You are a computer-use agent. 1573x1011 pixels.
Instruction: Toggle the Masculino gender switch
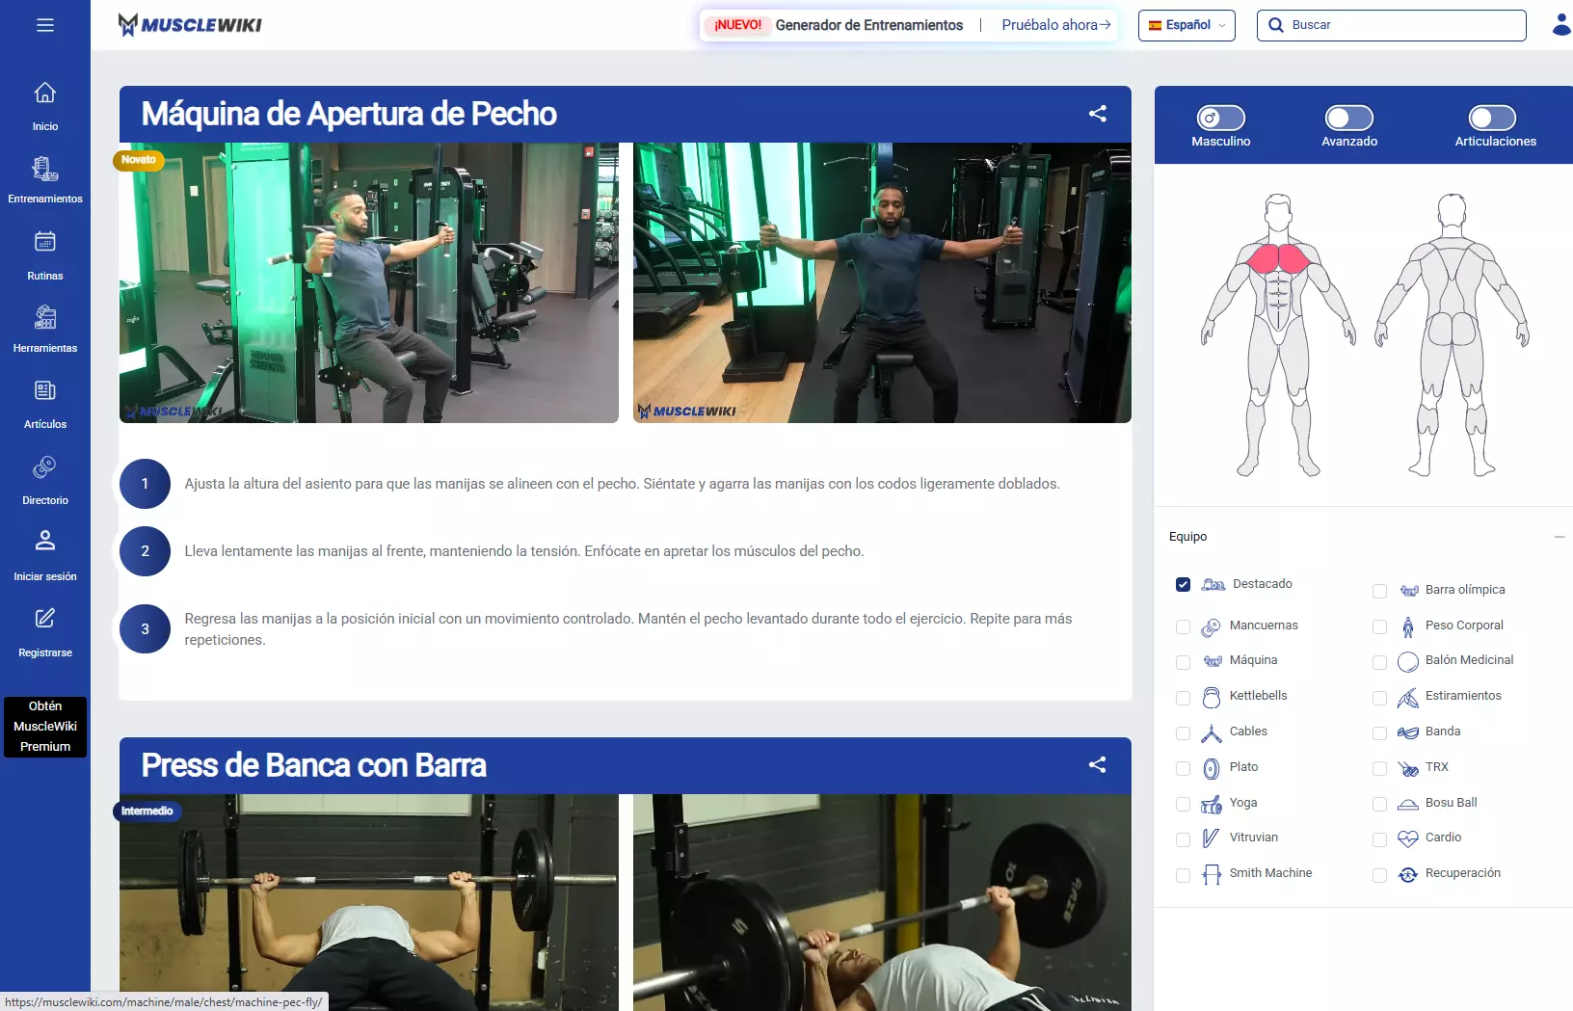1221,118
